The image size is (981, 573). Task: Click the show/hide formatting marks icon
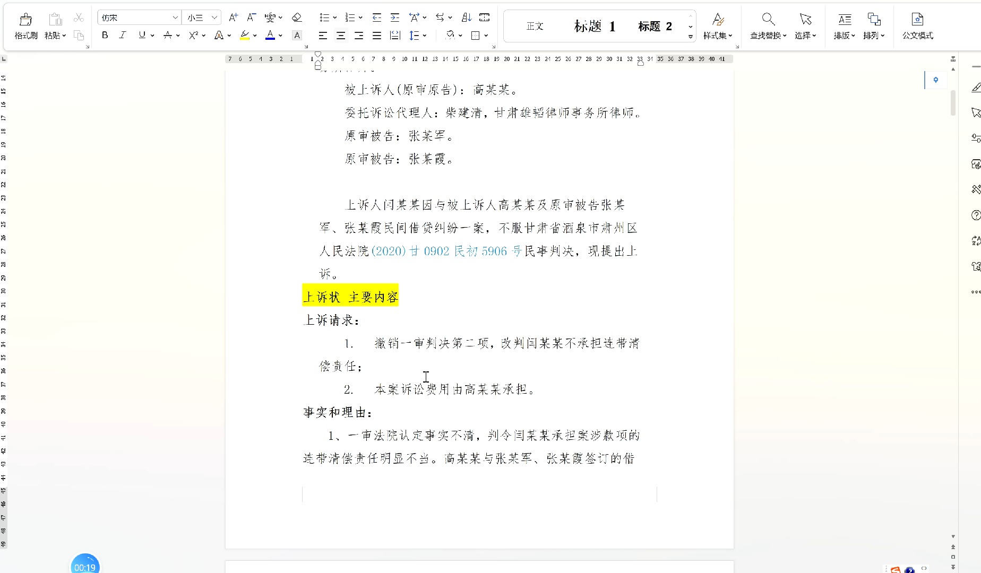point(485,18)
